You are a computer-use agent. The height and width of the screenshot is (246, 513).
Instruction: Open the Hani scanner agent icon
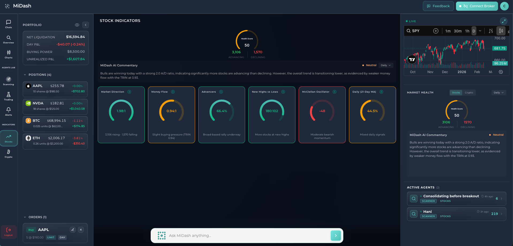pyautogui.click(x=414, y=214)
